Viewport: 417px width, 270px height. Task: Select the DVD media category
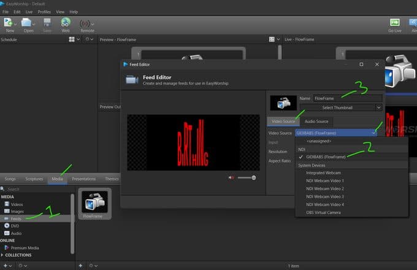pyautogui.click(x=15, y=226)
